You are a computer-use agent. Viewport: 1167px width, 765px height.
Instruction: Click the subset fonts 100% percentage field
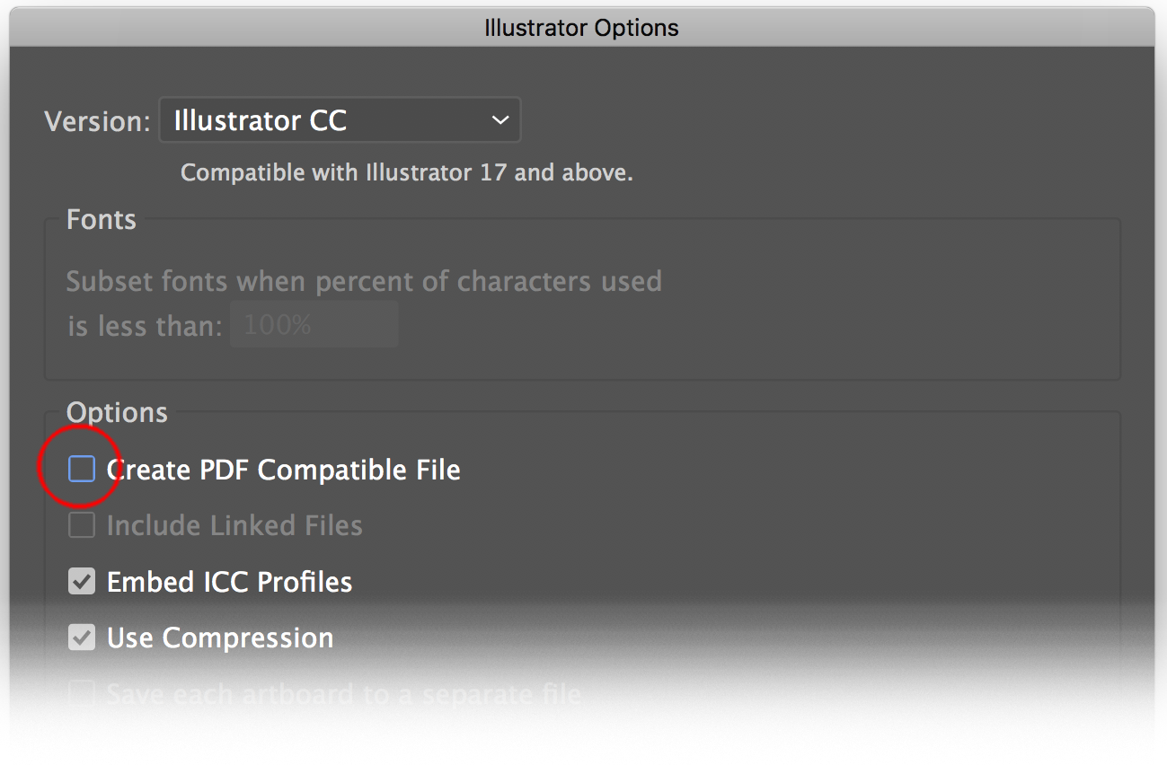click(x=314, y=325)
